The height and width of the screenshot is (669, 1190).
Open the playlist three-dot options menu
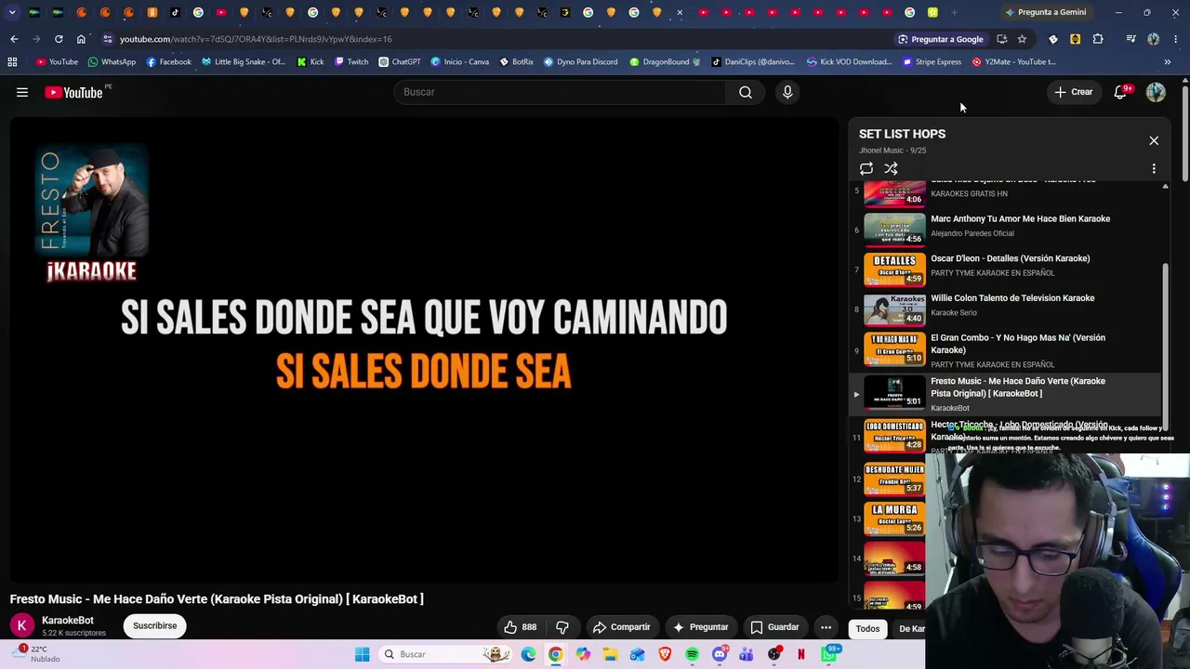(1154, 168)
